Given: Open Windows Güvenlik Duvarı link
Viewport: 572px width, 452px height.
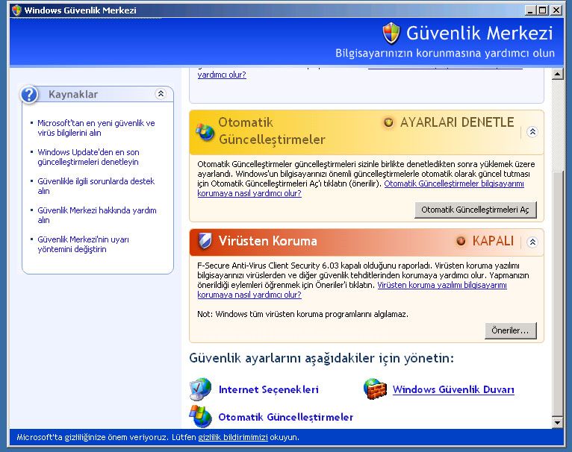Looking at the screenshot, I should pos(453,389).
